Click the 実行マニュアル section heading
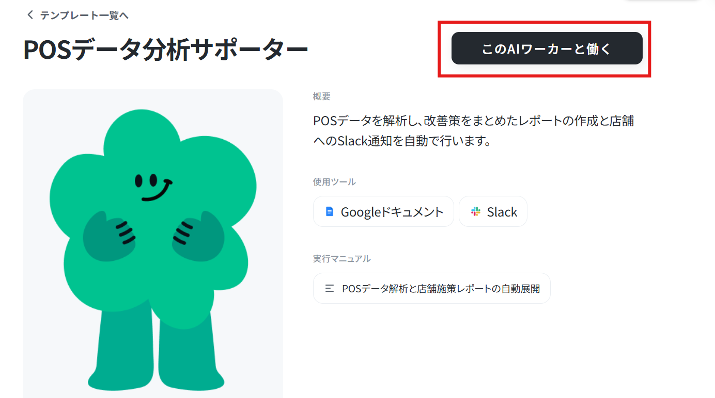This screenshot has height=398, width=715. [x=341, y=259]
